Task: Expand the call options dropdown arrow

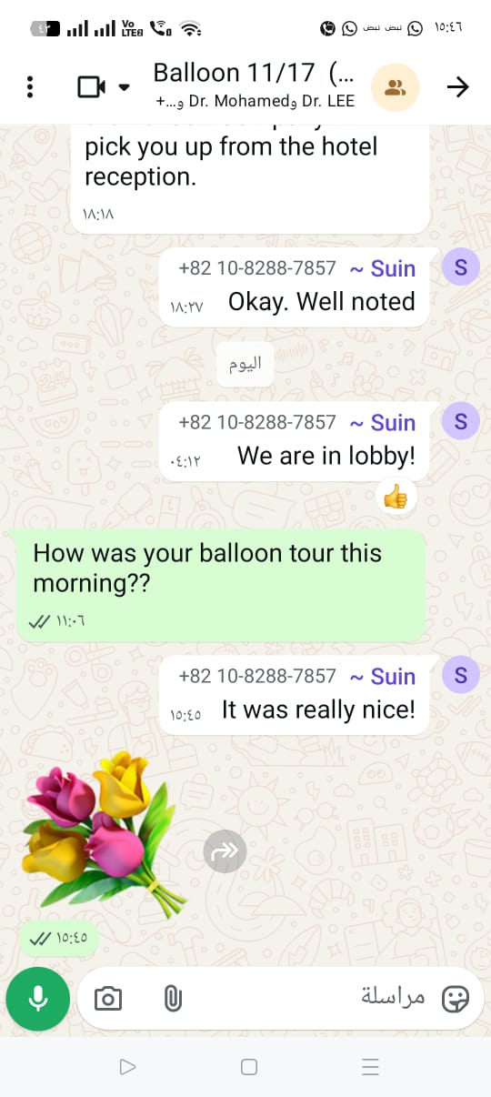Action: (125, 87)
